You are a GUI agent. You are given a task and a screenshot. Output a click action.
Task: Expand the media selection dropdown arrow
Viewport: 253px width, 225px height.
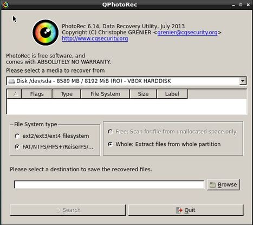point(243,81)
